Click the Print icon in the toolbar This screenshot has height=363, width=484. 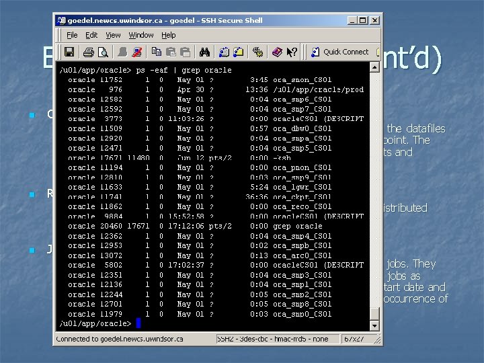[89, 52]
